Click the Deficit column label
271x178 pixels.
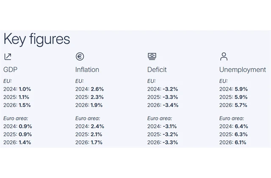tap(157, 70)
